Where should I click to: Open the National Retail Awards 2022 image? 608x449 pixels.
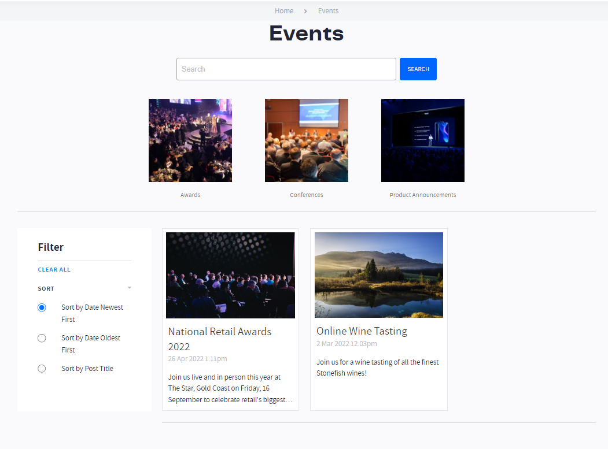click(x=230, y=275)
